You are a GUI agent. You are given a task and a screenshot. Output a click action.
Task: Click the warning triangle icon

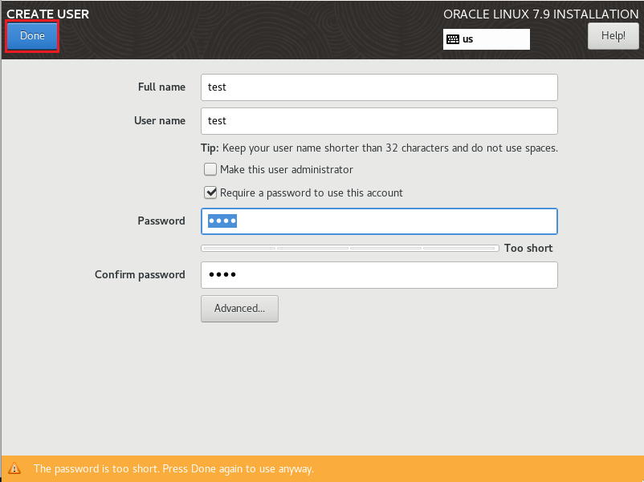(x=14, y=468)
